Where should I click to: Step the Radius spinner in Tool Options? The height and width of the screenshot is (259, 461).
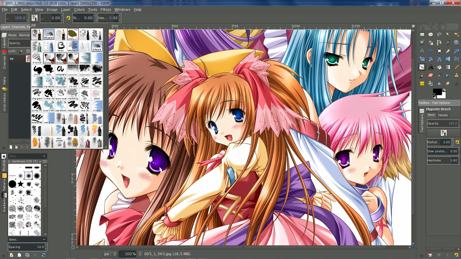tap(451, 142)
